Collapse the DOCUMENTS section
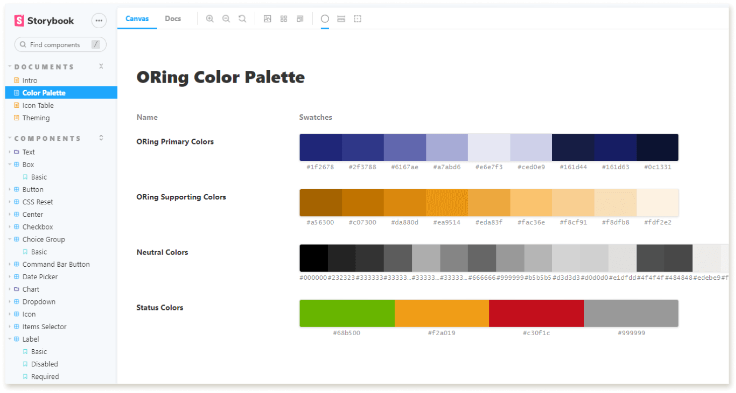Viewport: 736px width, 393px height. (x=44, y=67)
